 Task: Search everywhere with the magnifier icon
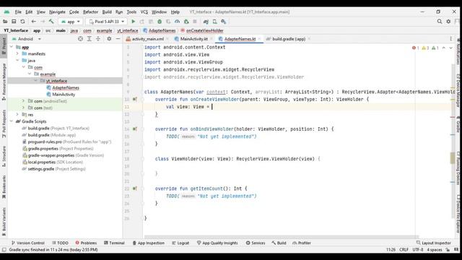440,22
